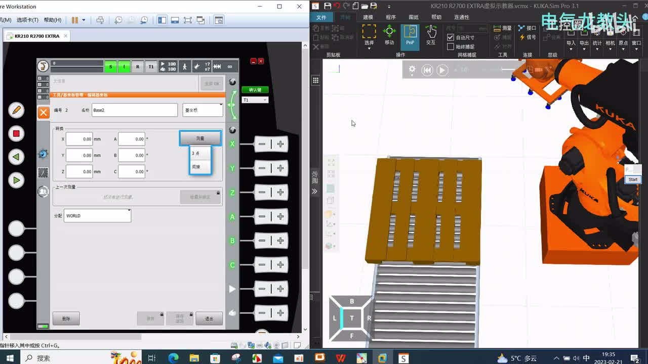The width and height of the screenshot is (648, 364).
Task: Open the tool/base T? B? selection icon
Action: point(201,66)
